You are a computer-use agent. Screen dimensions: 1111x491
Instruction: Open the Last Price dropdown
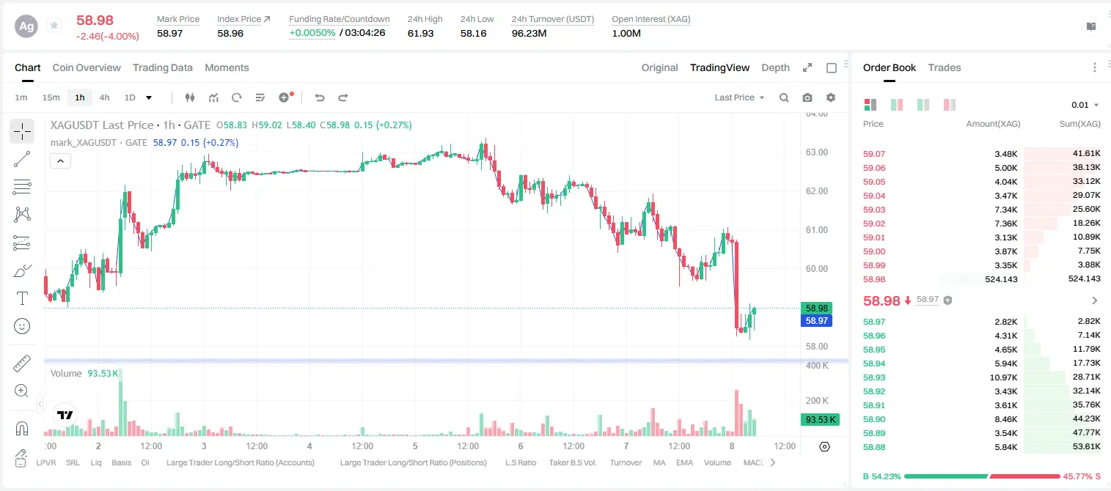coord(739,97)
